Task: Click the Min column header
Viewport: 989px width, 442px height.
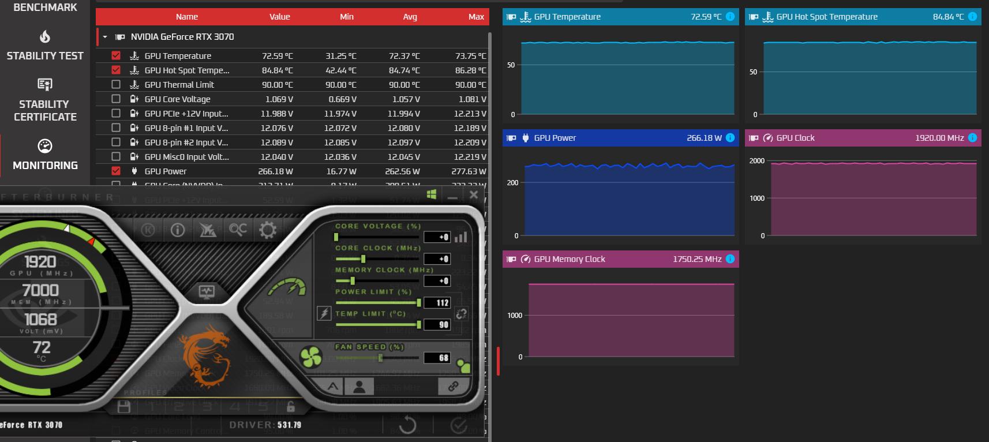Action: tap(347, 17)
